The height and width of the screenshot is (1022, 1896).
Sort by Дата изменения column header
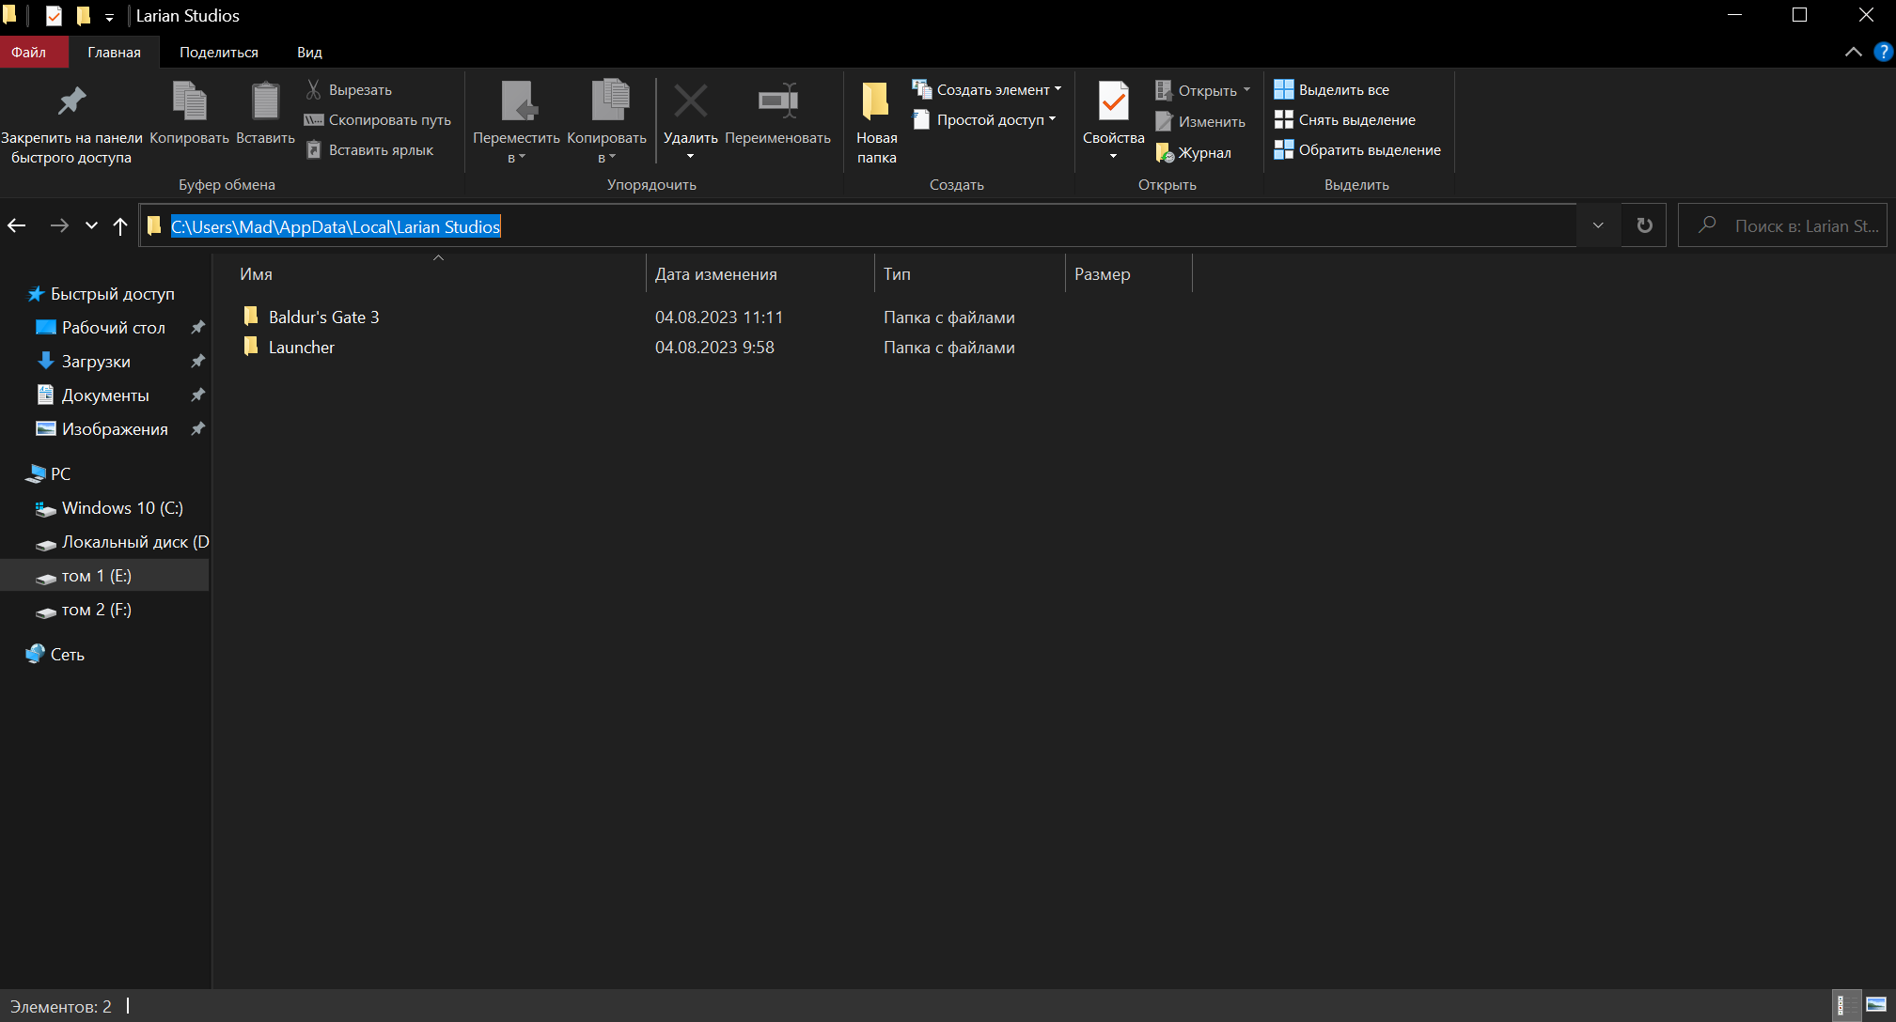coord(760,274)
